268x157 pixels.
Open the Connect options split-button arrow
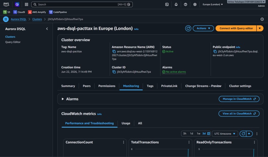pyautogui.click(x=260, y=28)
